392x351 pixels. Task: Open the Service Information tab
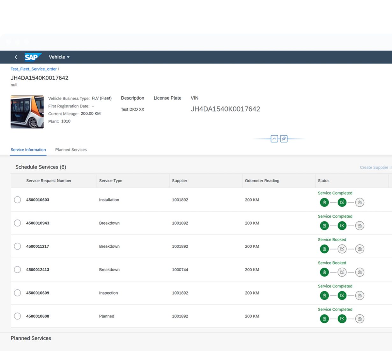click(28, 150)
